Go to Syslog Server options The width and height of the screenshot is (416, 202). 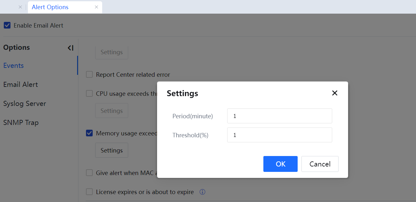(x=25, y=104)
